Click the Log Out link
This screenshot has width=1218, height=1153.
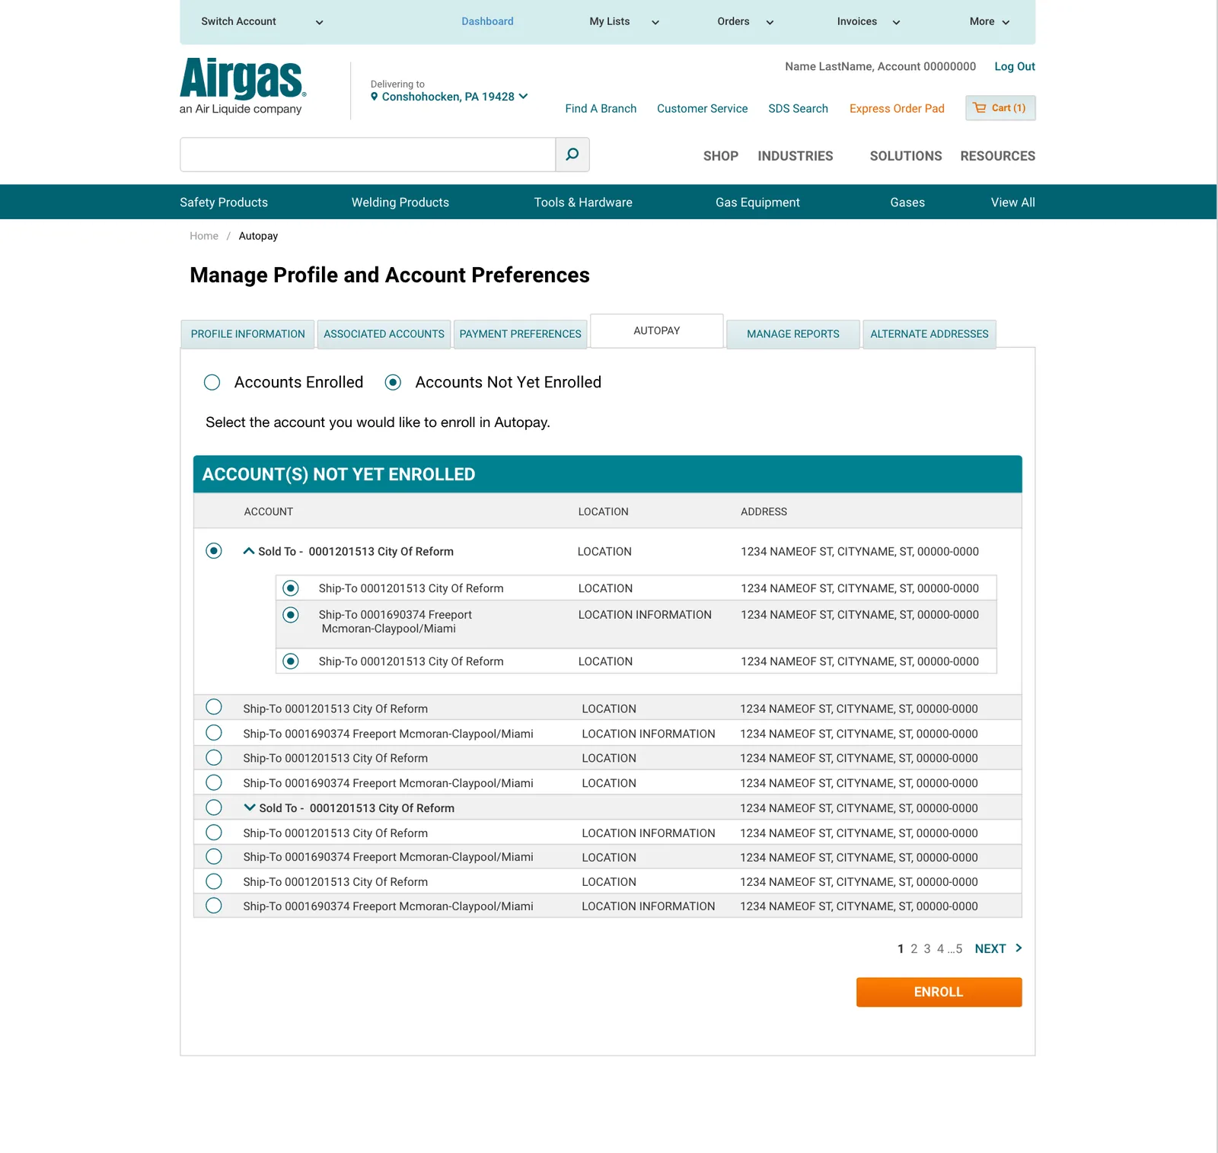[x=1015, y=66]
